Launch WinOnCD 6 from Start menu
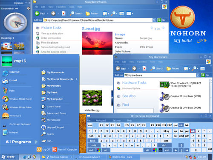Screen dimensions: 213x160 (x=12, y=116)
